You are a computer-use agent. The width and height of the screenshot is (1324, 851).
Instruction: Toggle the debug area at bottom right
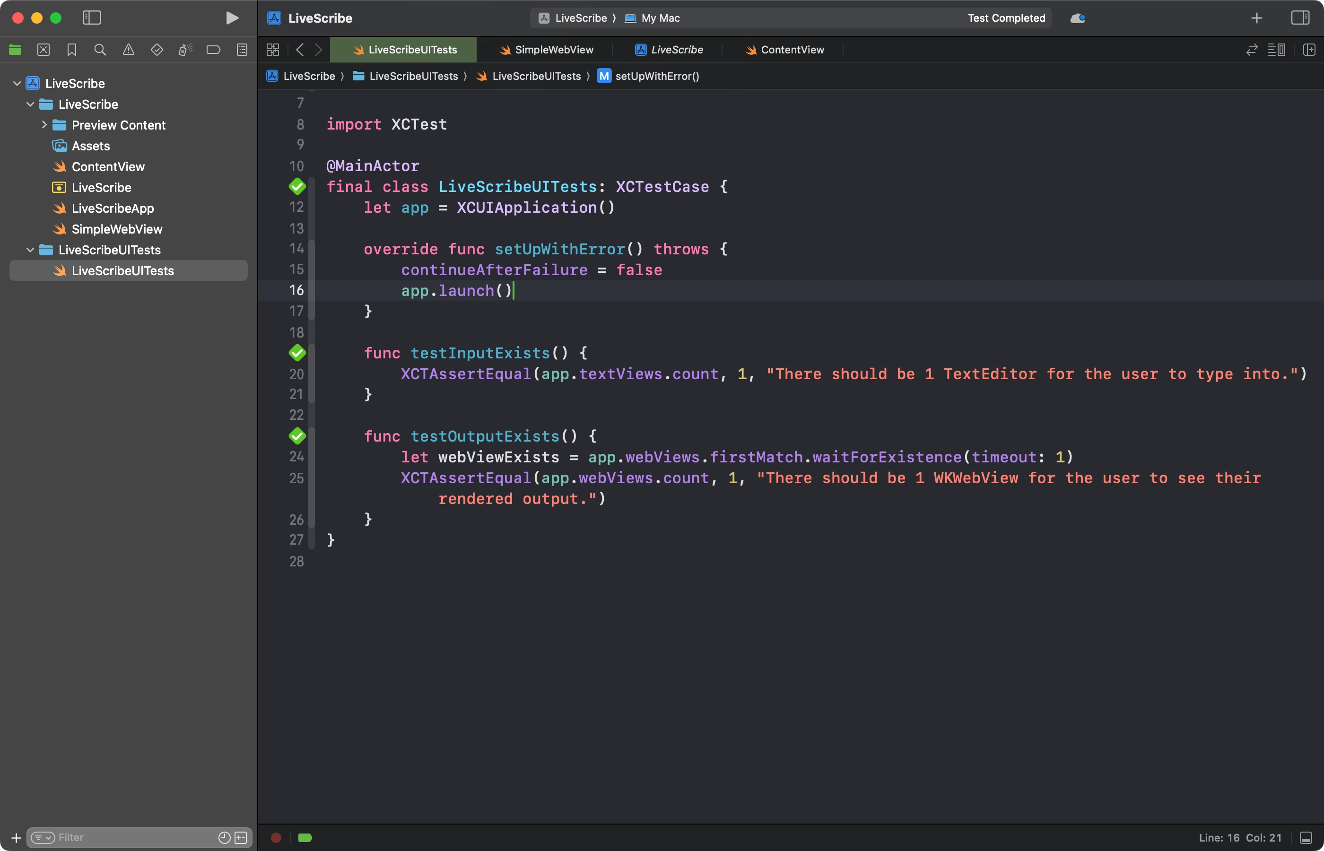pos(1306,838)
